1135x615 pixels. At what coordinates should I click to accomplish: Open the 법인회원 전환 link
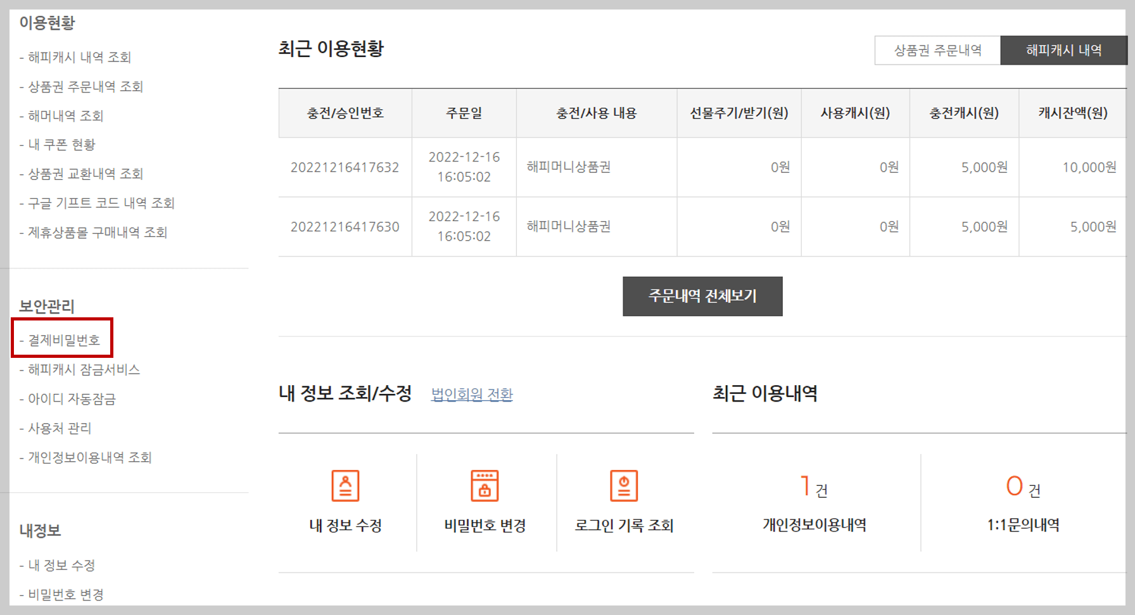click(471, 395)
